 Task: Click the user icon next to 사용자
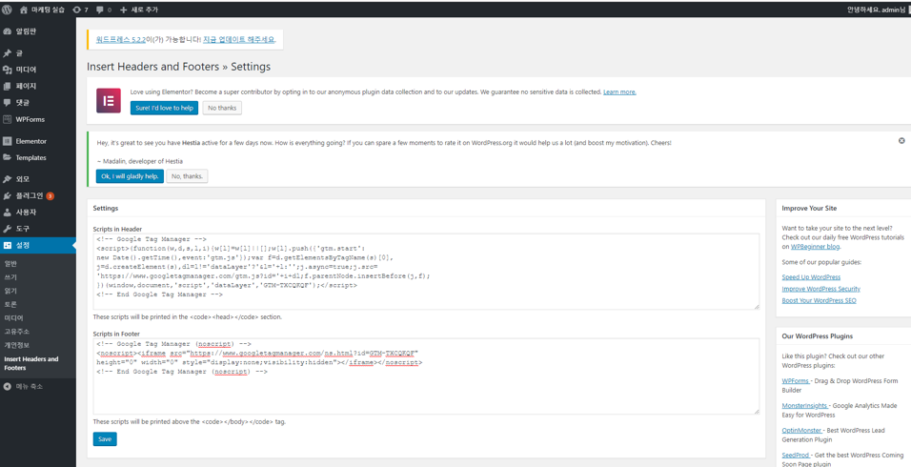7,212
